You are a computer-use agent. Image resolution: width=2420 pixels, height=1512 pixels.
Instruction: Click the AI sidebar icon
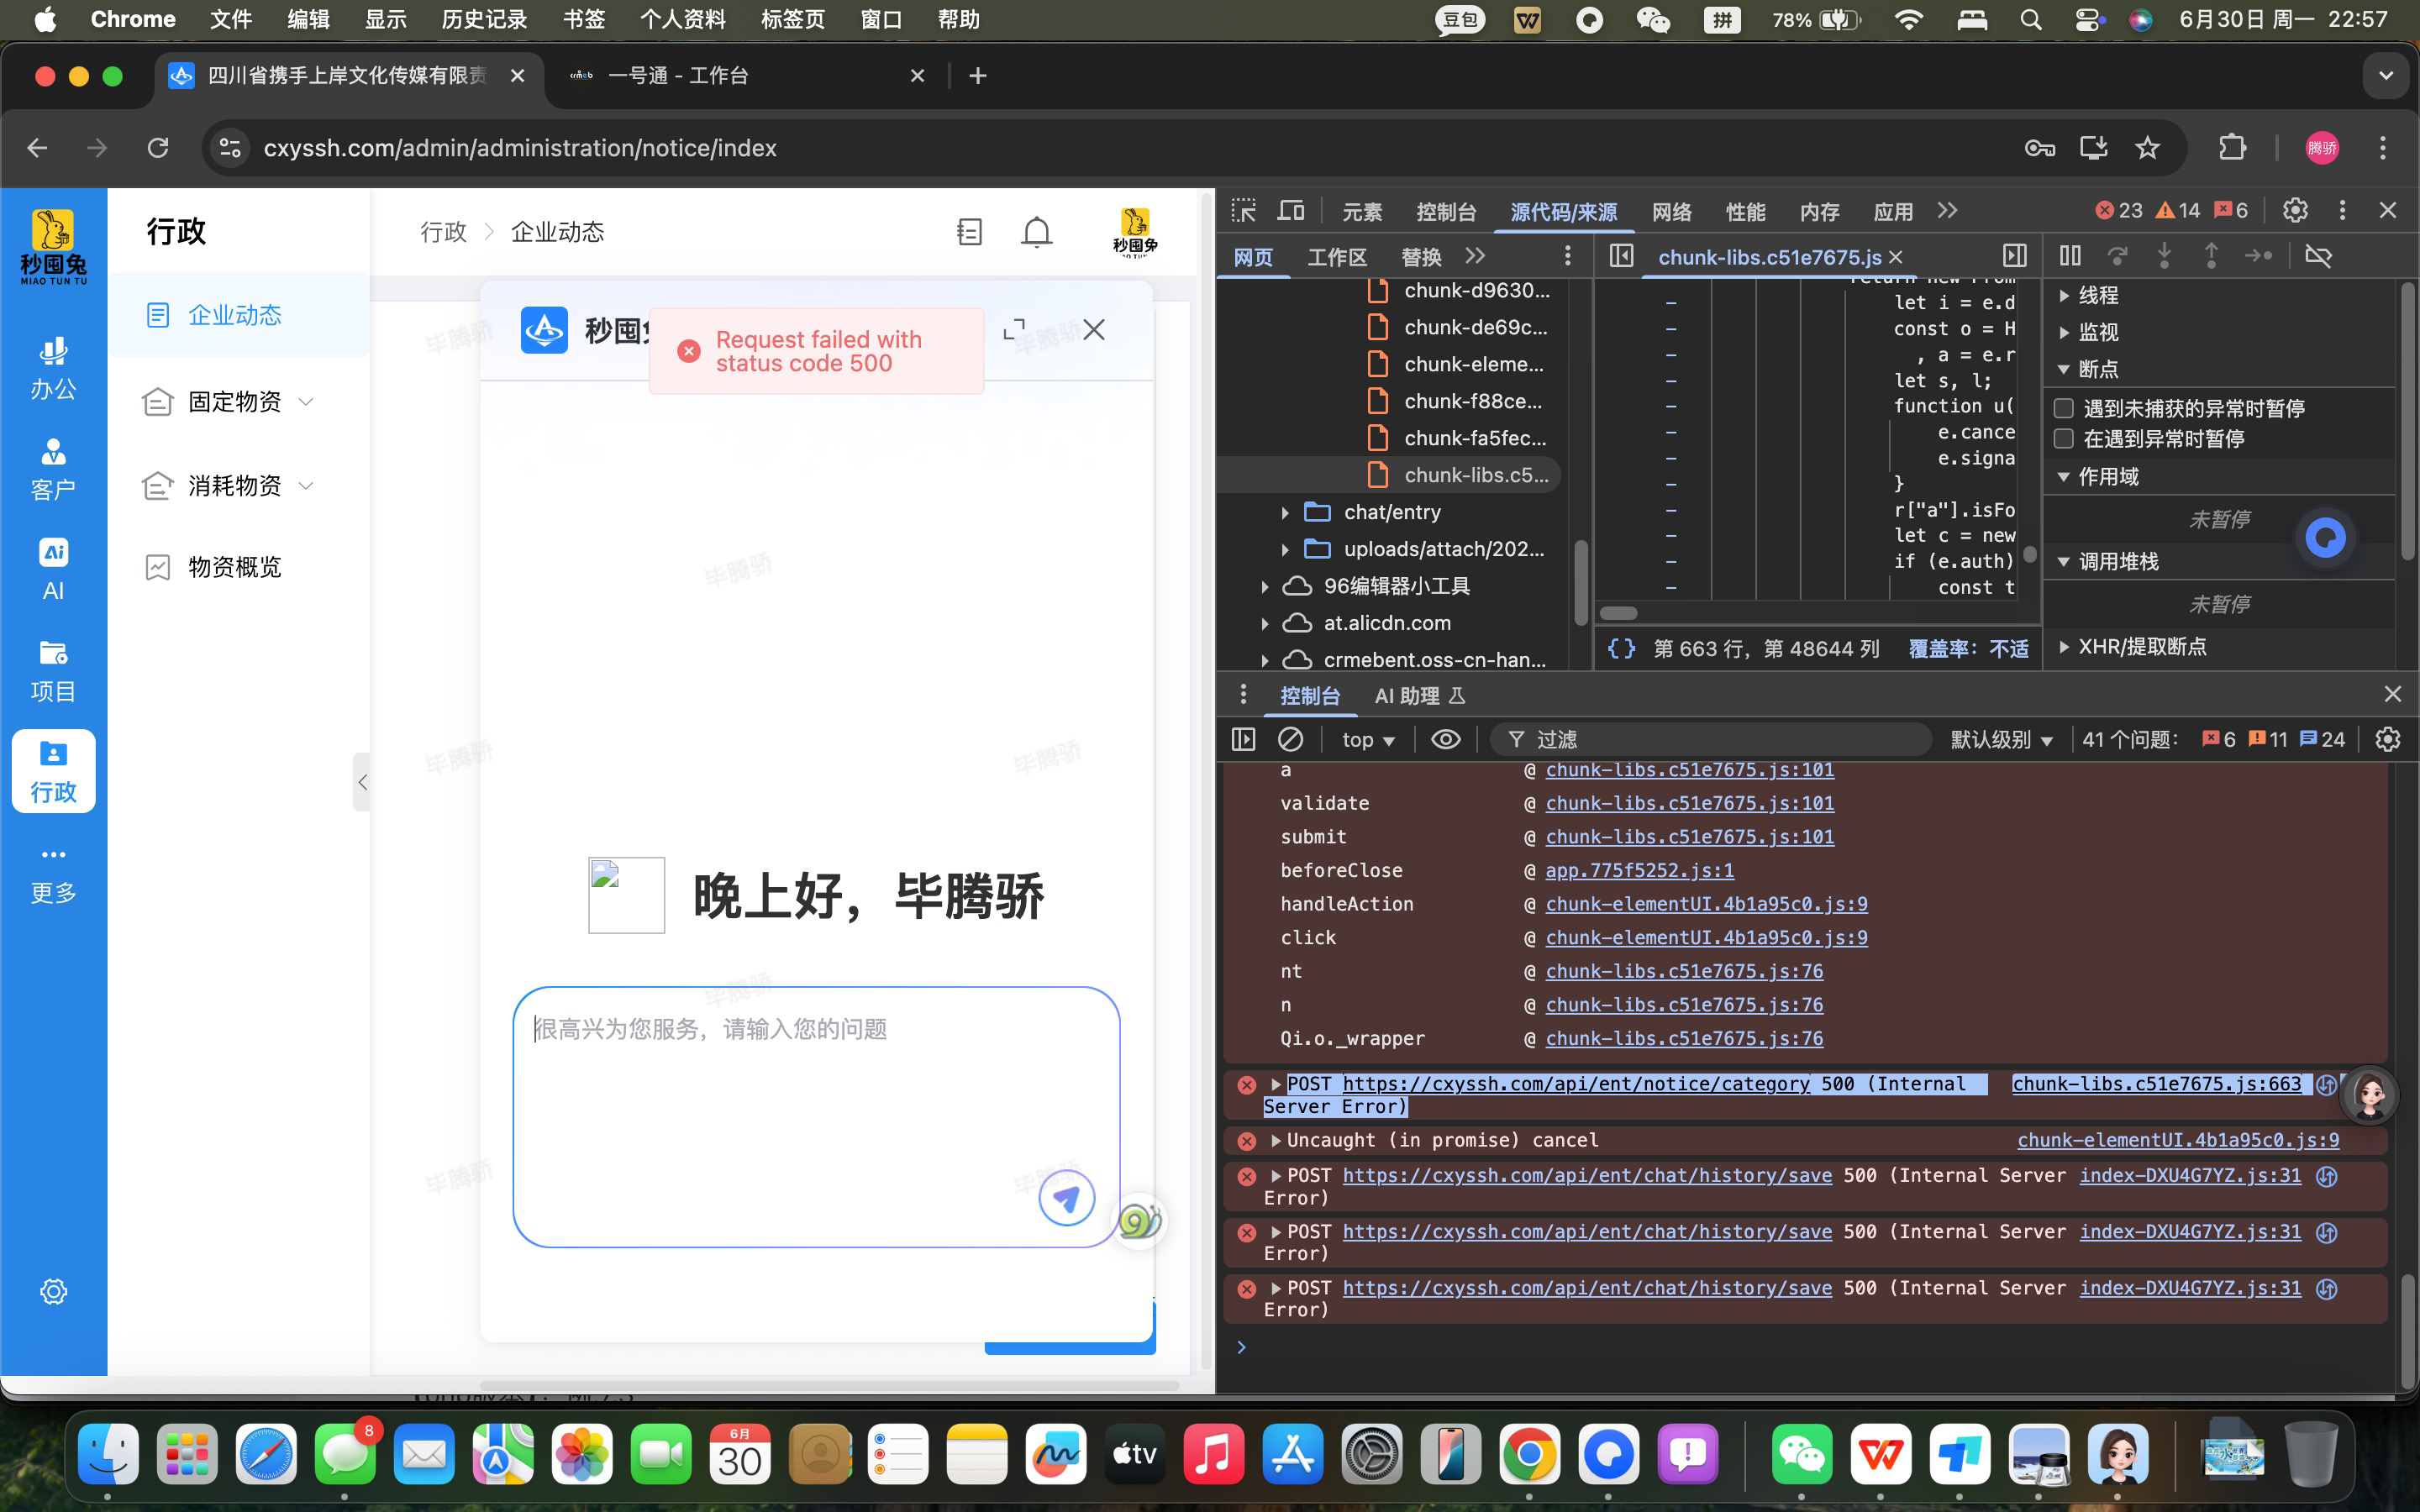pyautogui.click(x=53, y=569)
